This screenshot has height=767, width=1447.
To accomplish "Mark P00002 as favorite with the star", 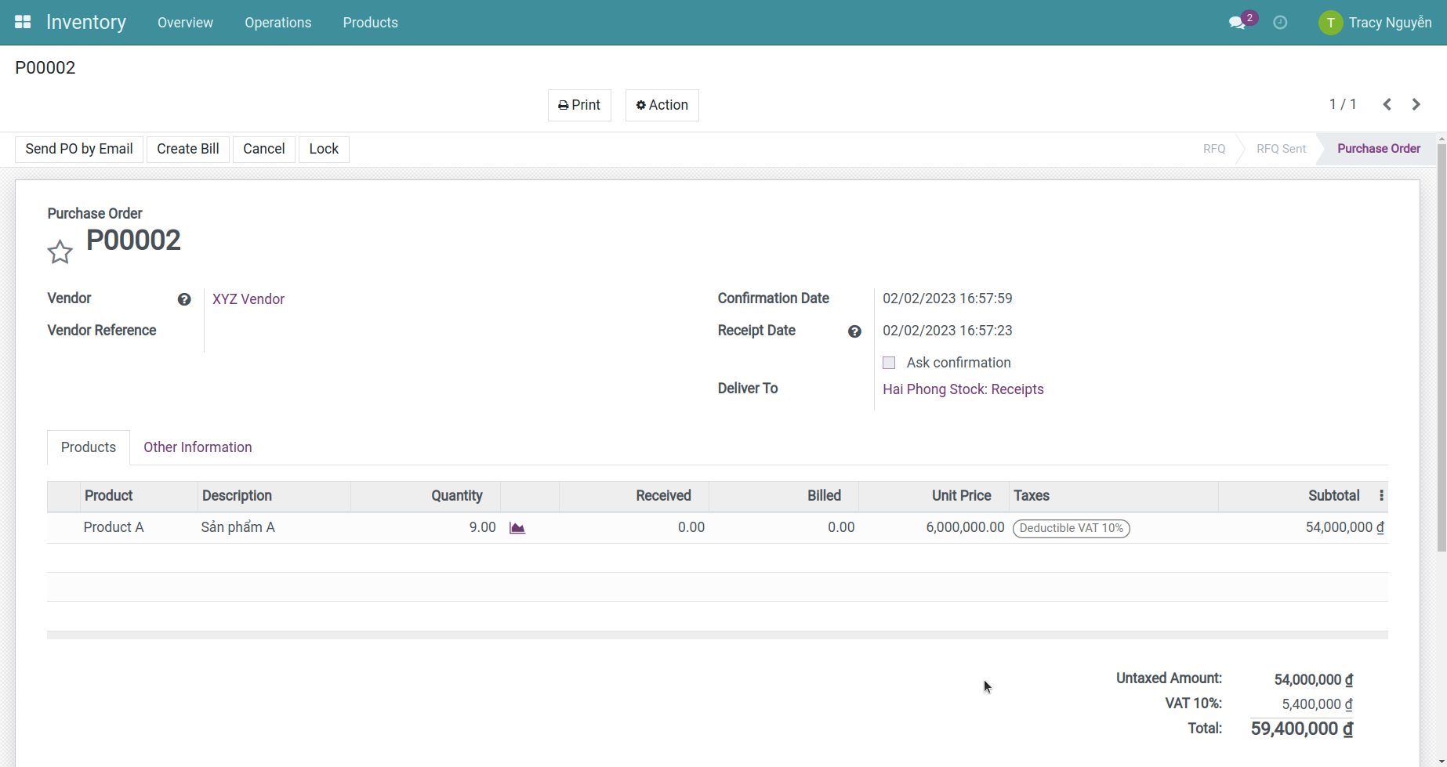I will [60, 251].
